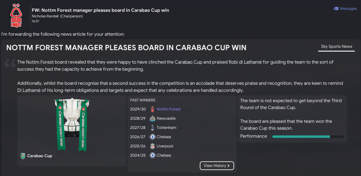Open Messages icon at top right
361x176 pixels.
(336, 9)
